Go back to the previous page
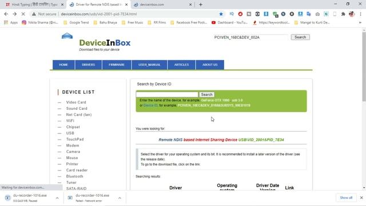The height and width of the screenshot is (206, 366). [x=6, y=14]
